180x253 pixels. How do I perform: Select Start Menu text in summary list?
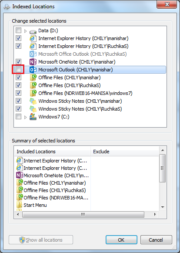coord(35,205)
